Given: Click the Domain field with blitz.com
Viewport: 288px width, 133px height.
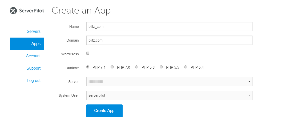Looking at the screenshot, I should pos(169,40).
